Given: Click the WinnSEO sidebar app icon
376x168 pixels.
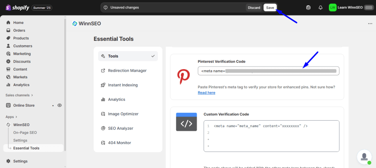Looking at the screenshot, I should click(8, 125).
